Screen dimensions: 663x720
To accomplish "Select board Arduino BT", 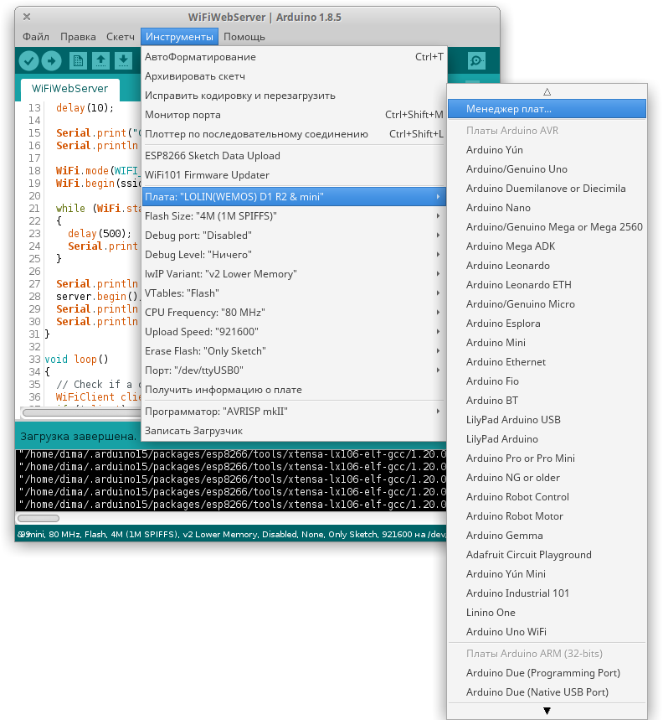I will point(547,401).
